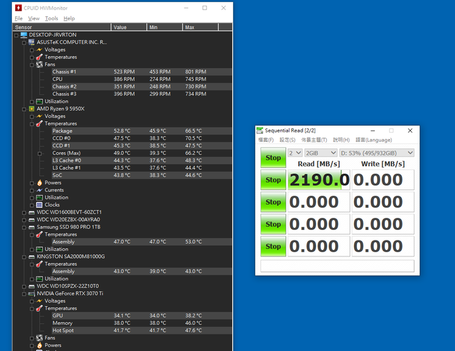Click the Max column header
The height and width of the screenshot is (351, 455).
tap(200, 27)
